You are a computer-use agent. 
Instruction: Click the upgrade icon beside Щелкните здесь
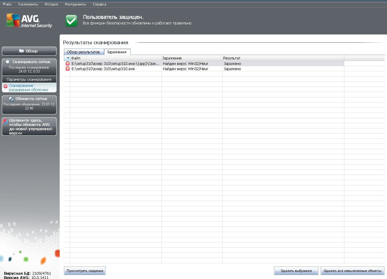(5, 122)
